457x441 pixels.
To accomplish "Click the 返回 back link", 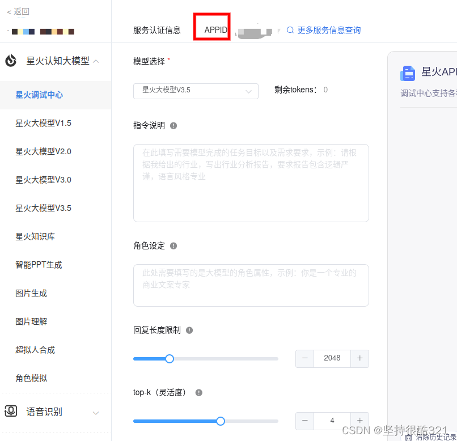I will (18, 12).
